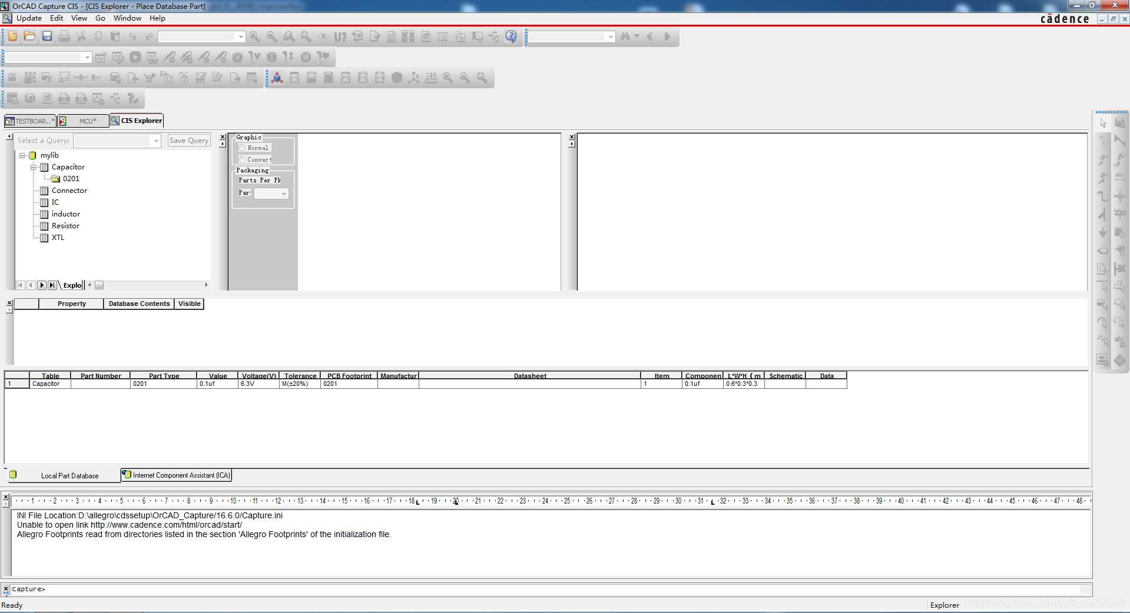Collapse the mylib tree node
Screen dimensions: 1130x613
(x=22, y=155)
